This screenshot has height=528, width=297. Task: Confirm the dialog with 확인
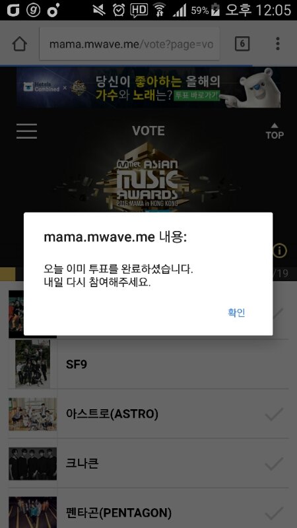tap(236, 312)
